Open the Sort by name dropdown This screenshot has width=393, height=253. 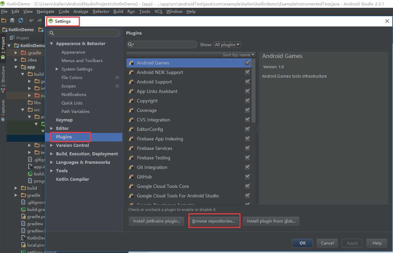(x=238, y=55)
